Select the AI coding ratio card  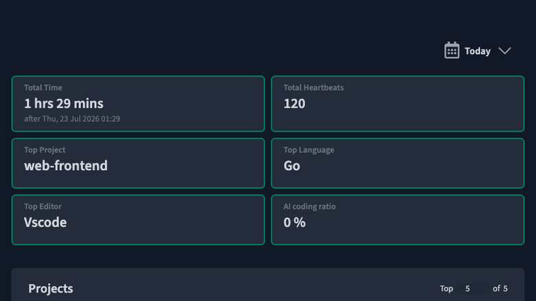tap(398, 219)
